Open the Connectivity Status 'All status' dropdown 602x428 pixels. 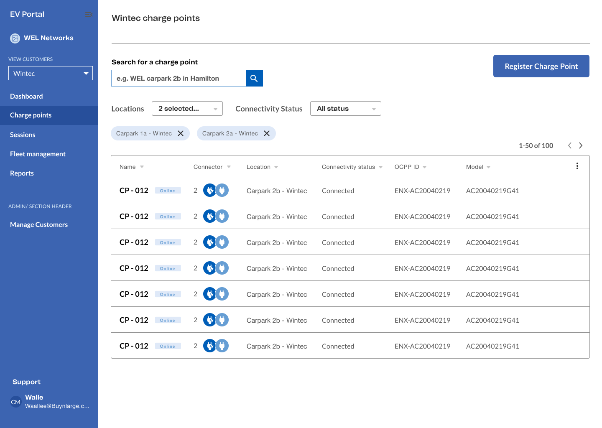tap(345, 109)
